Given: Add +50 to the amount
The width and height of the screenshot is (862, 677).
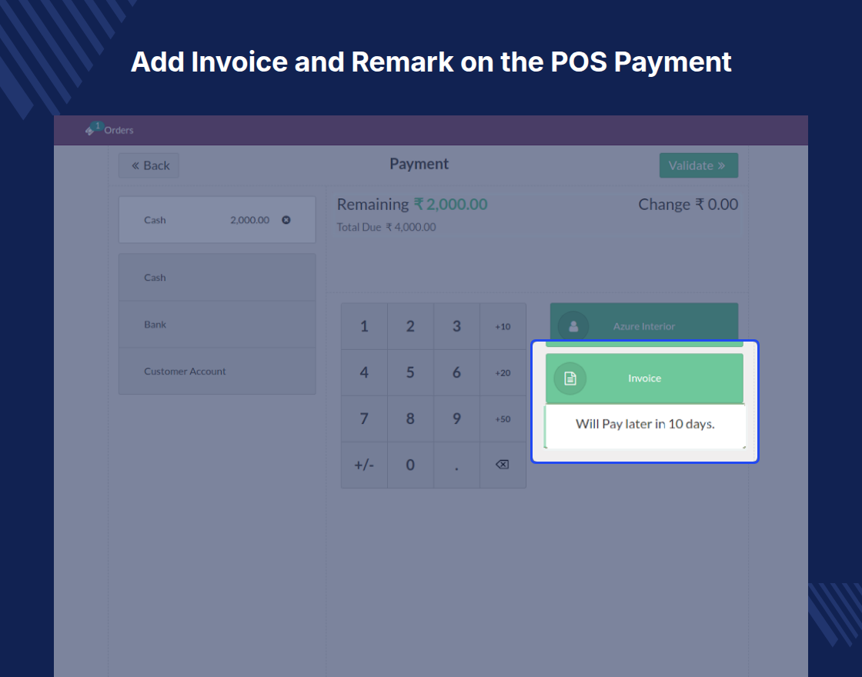Looking at the screenshot, I should [x=503, y=419].
